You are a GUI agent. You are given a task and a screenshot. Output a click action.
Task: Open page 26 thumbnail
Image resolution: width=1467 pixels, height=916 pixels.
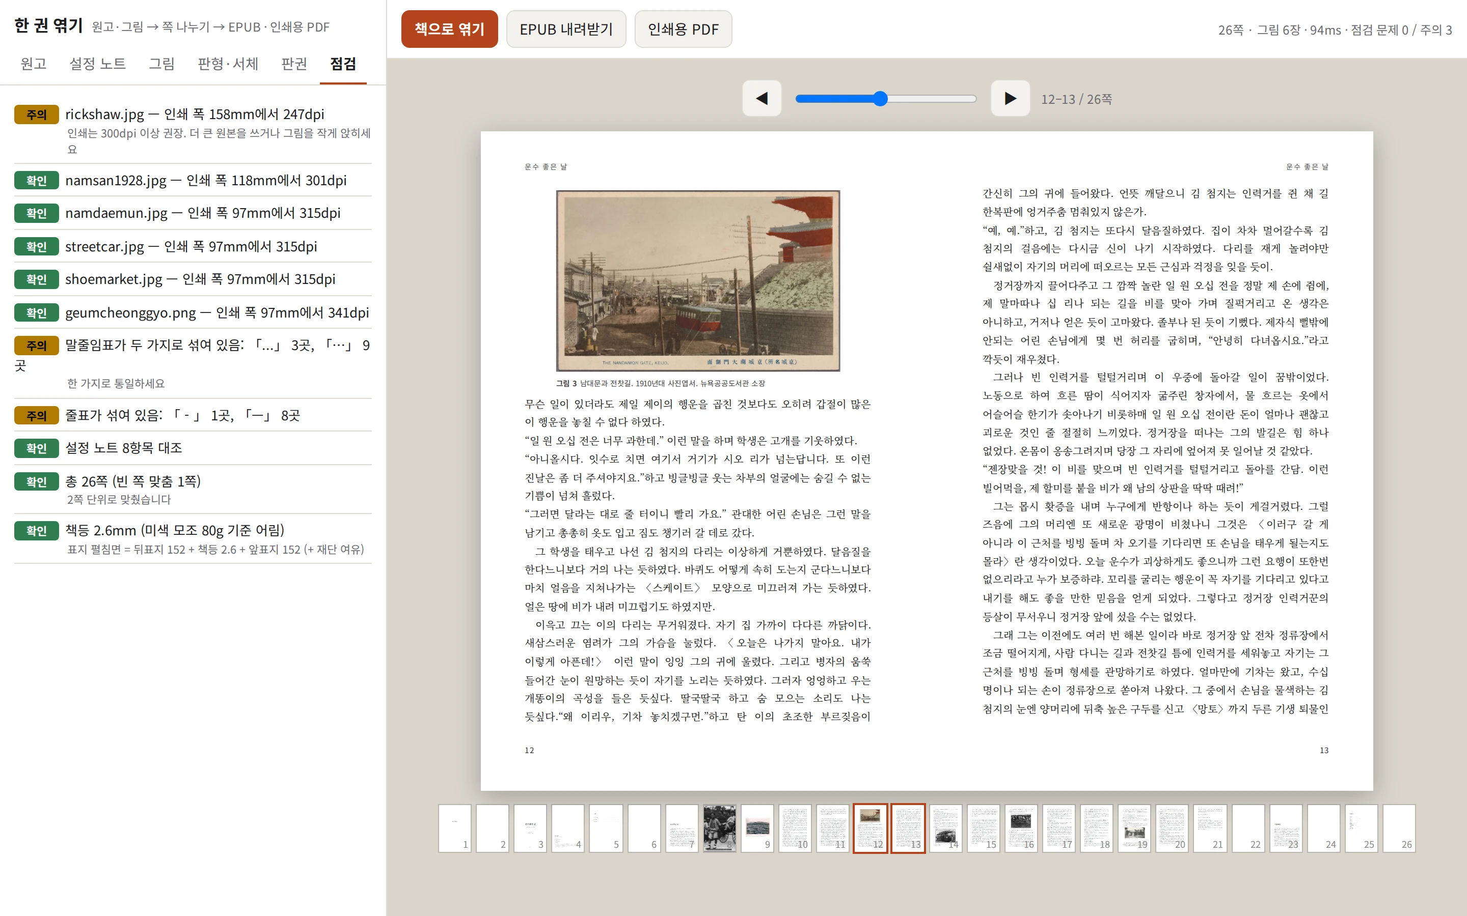click(x=1399, y=828)
